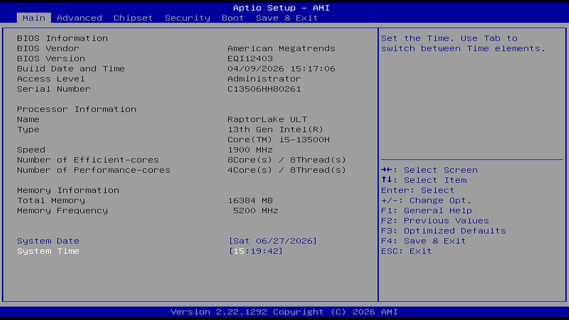Click the Serial Number label

(54, 89)
